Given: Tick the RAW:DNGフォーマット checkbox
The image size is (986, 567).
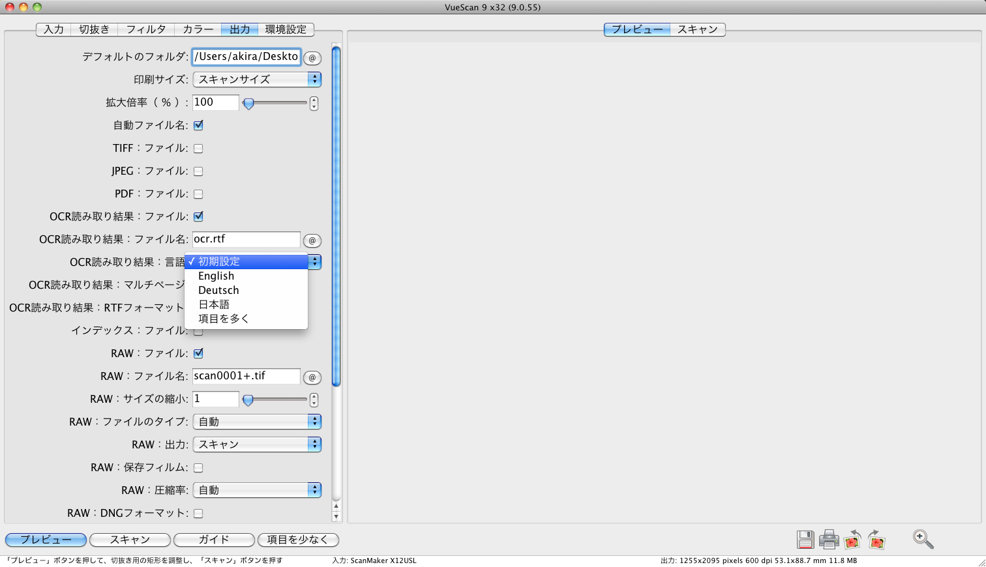Looking at the screenshot, I should (x=198, y=514).
